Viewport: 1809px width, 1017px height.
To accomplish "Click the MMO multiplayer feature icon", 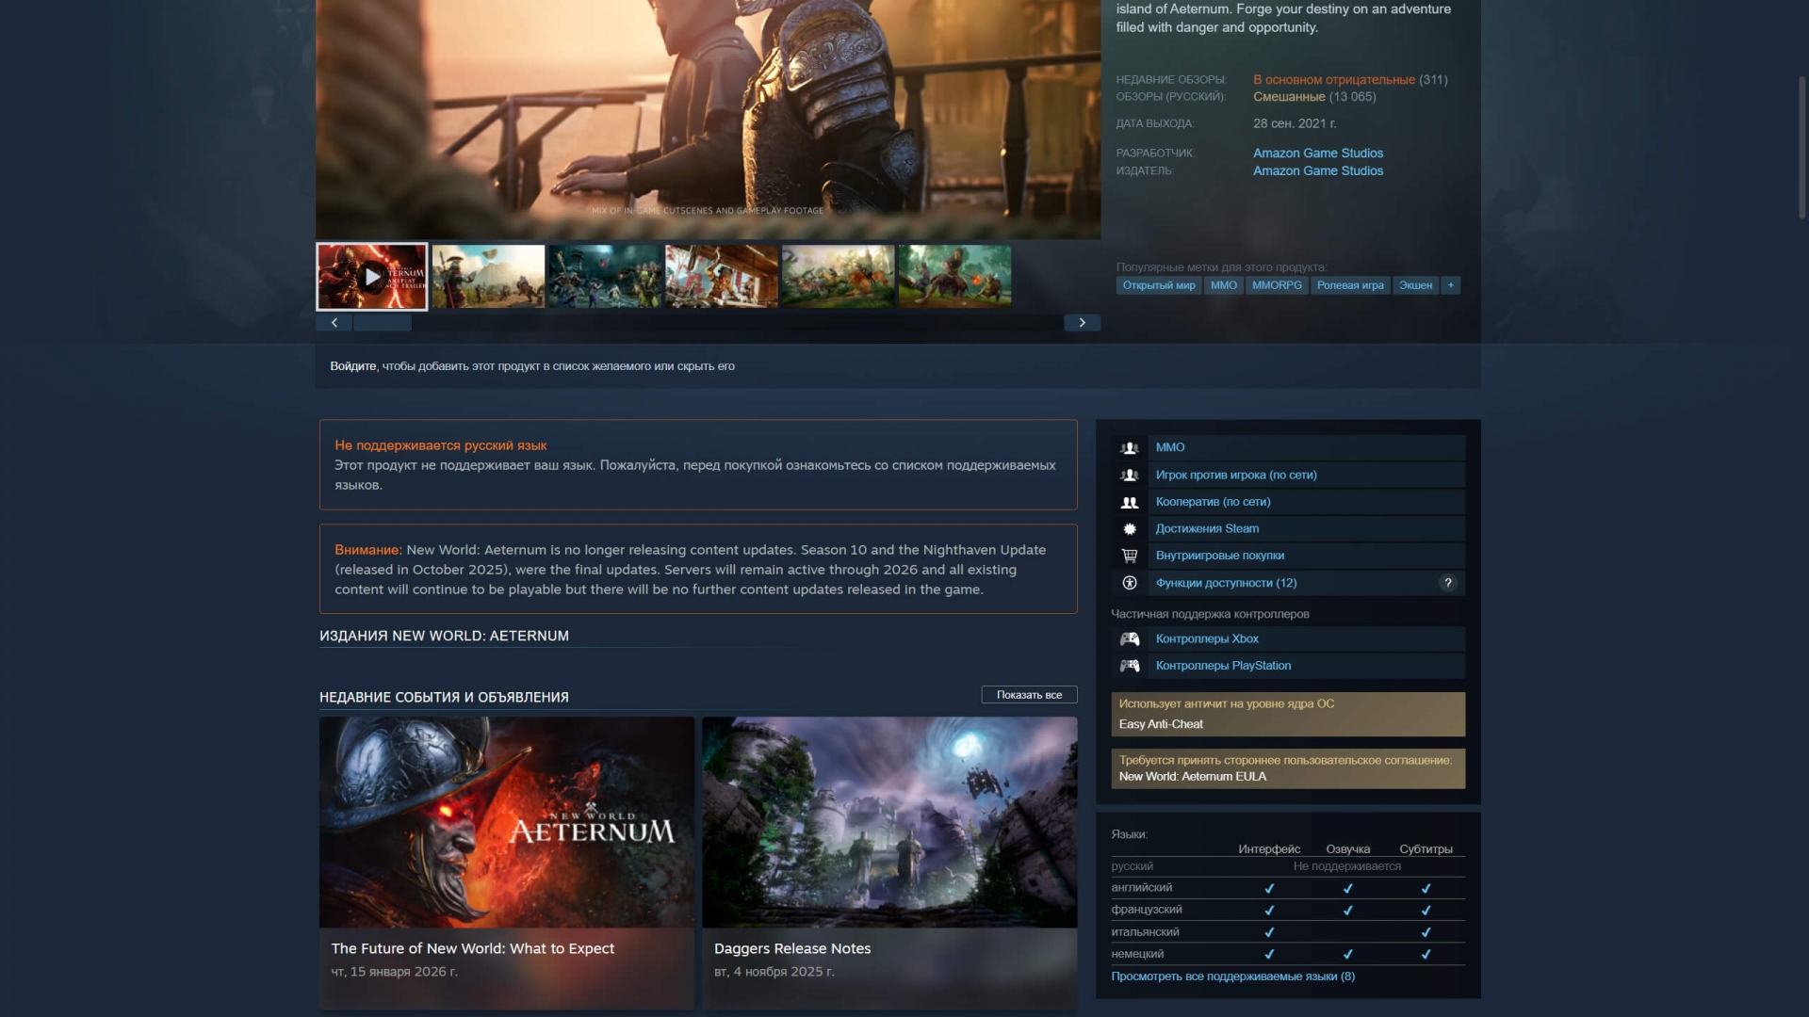I will pyautogui.click(x=1129, y=448).
